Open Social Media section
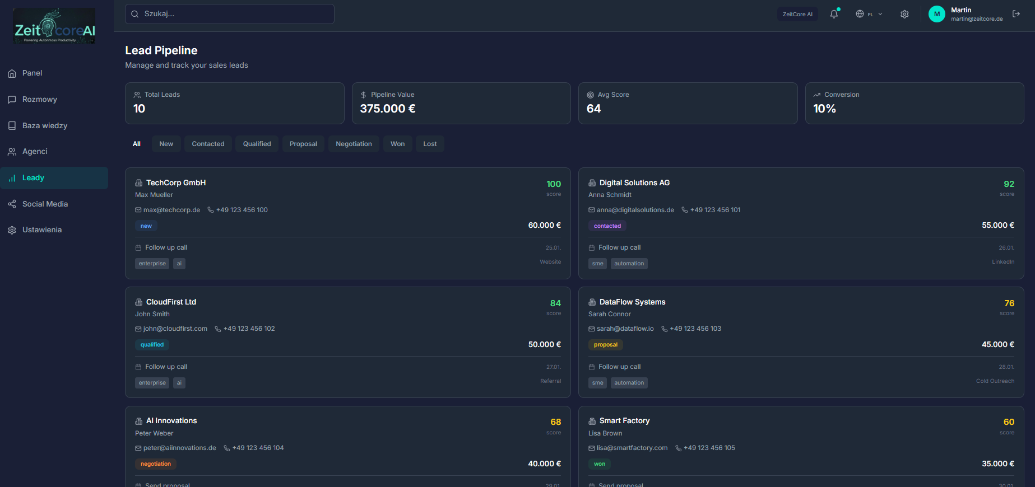 click(x=45, y=204)
